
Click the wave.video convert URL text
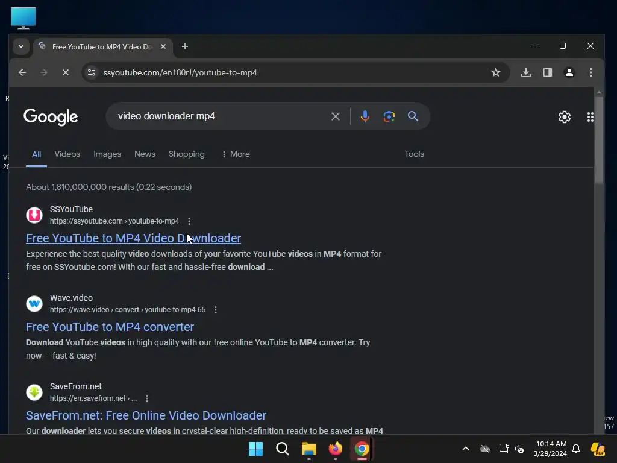(x=128, y=310)
